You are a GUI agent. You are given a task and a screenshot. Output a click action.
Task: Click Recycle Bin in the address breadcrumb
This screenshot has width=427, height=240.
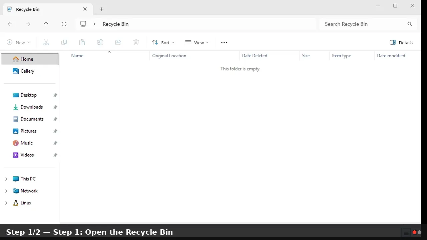[x=115, y=24]
